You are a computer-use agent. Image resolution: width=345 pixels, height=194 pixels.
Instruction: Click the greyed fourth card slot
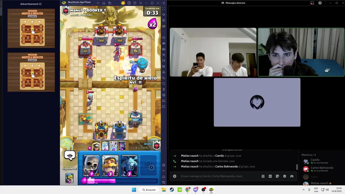148,166
